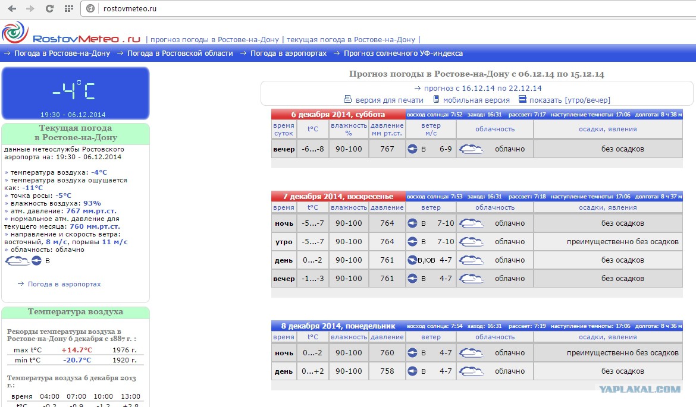
Task: Click '6 декабря 2014, суббота' date header
Action: [338, 115]
